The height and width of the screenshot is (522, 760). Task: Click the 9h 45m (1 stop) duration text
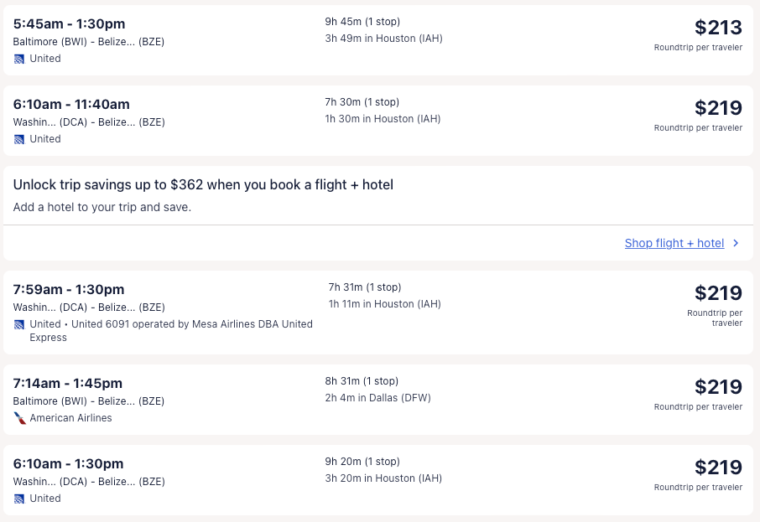(x=362, y=22)
